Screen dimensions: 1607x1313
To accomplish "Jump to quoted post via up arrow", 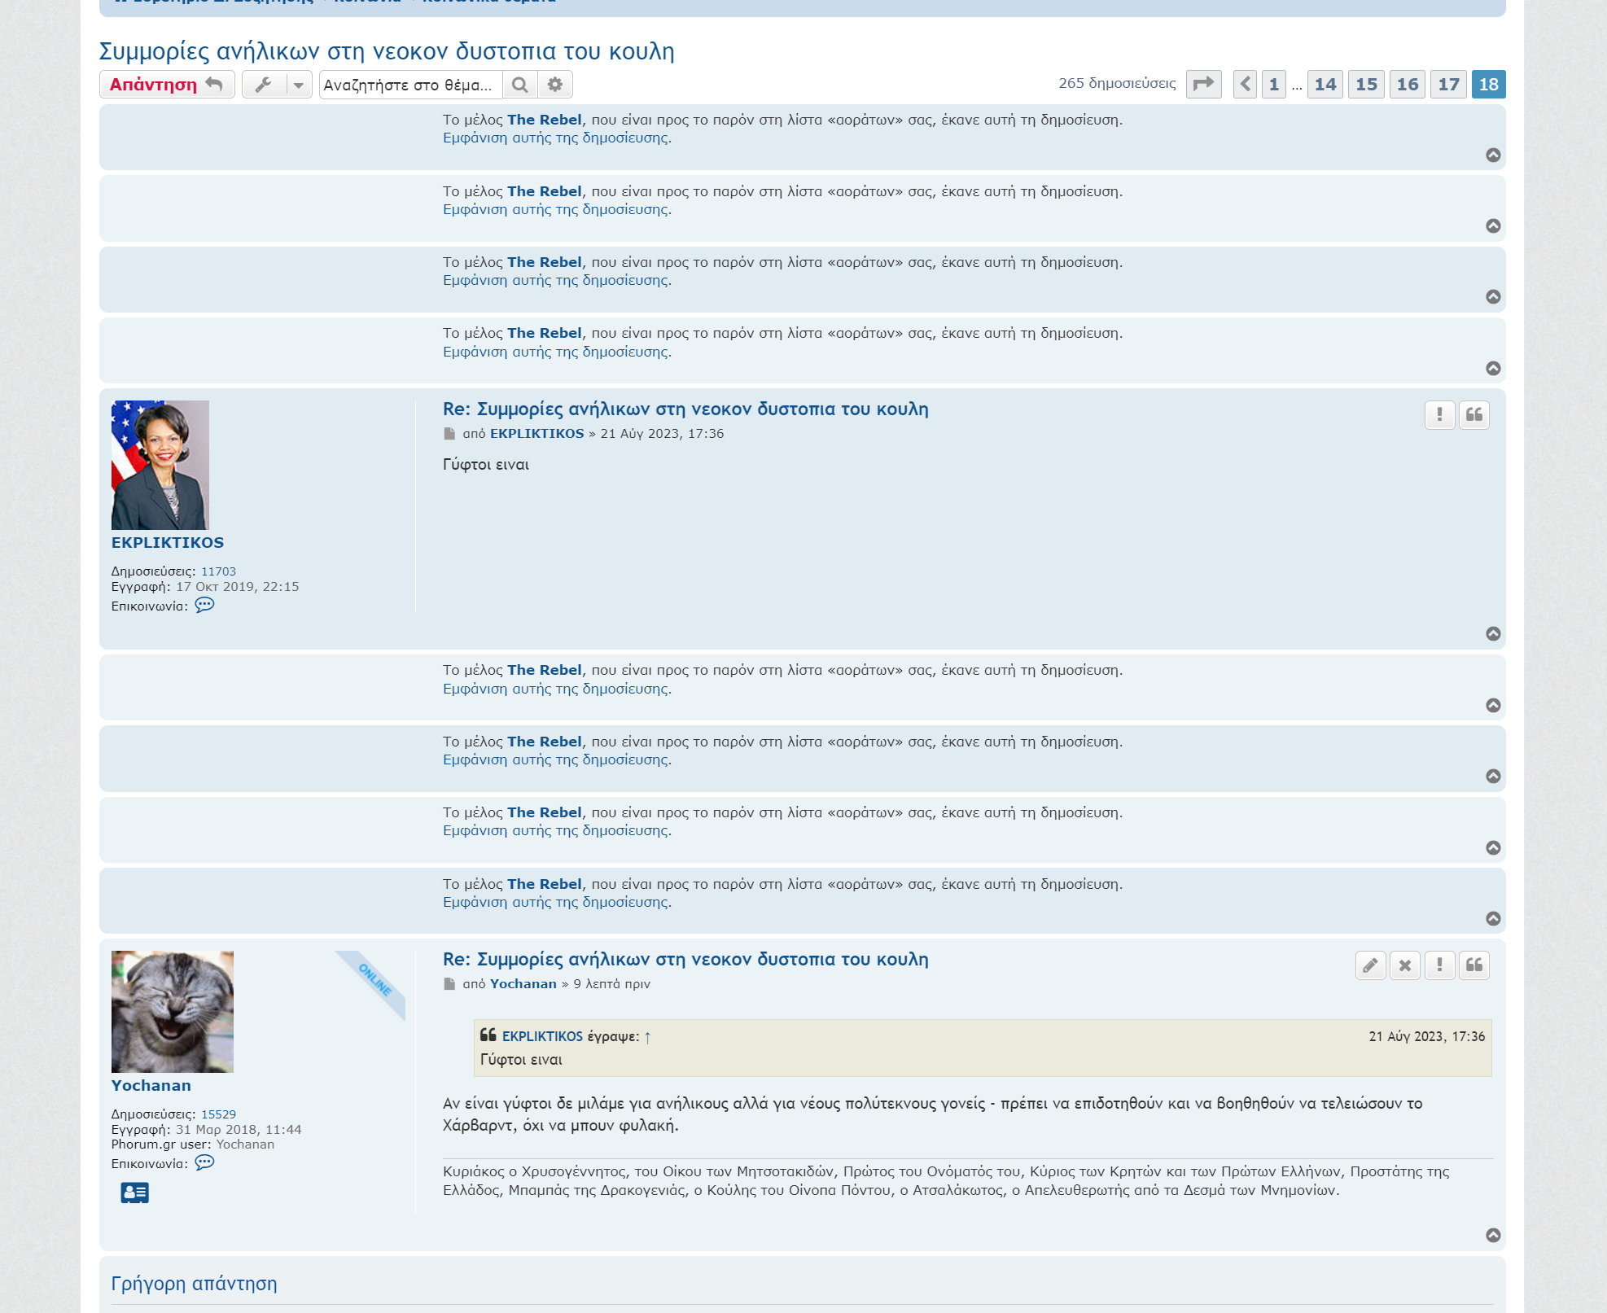I will click(647, 1037).
